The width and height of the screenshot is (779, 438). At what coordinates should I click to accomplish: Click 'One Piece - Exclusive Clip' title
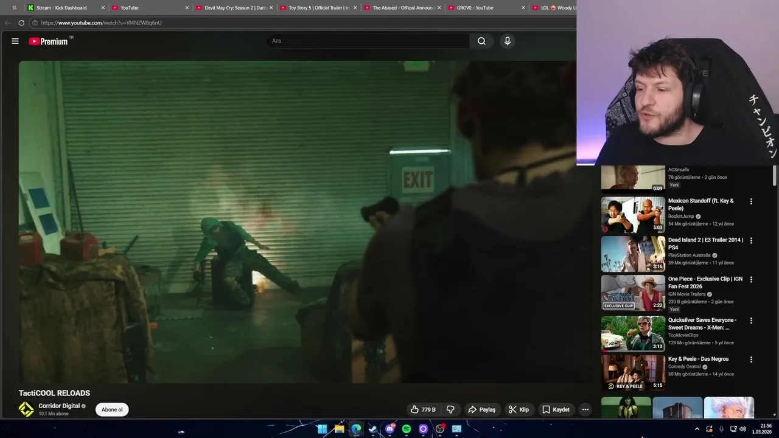(x=705, y=282)
